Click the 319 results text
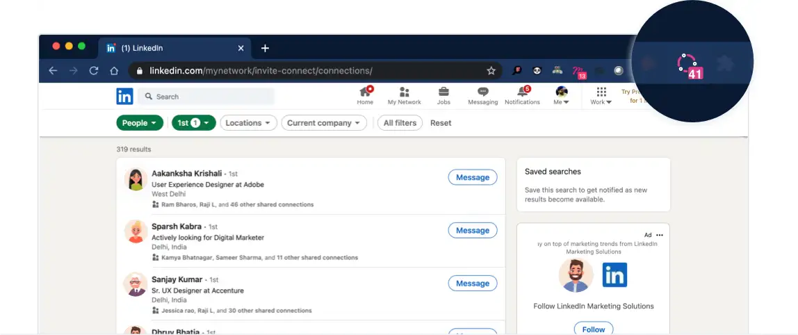Image resolution: width=798 pixels, height=335 pixels. [134, 149]
